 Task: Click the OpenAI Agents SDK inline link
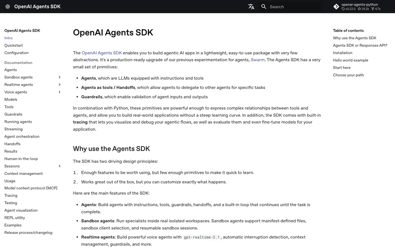click(102, 53)
